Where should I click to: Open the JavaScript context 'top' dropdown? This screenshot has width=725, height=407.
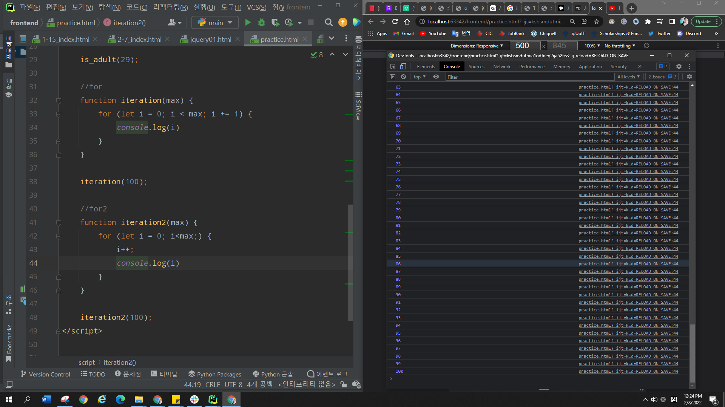pos(420,77)
